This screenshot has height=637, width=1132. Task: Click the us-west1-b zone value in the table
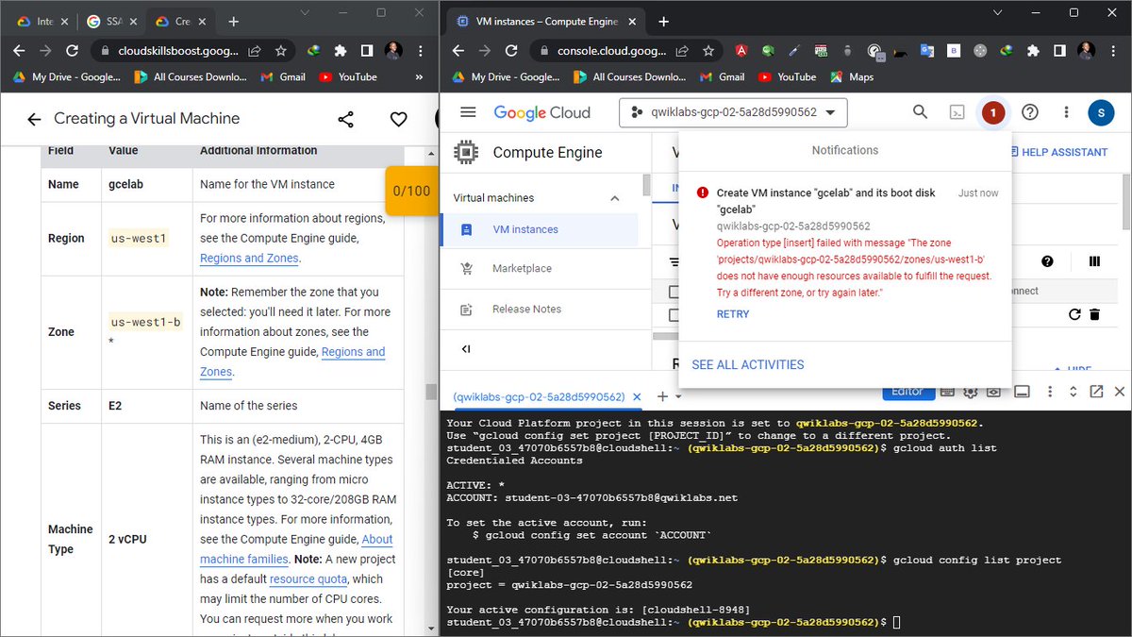pos(145,323)
